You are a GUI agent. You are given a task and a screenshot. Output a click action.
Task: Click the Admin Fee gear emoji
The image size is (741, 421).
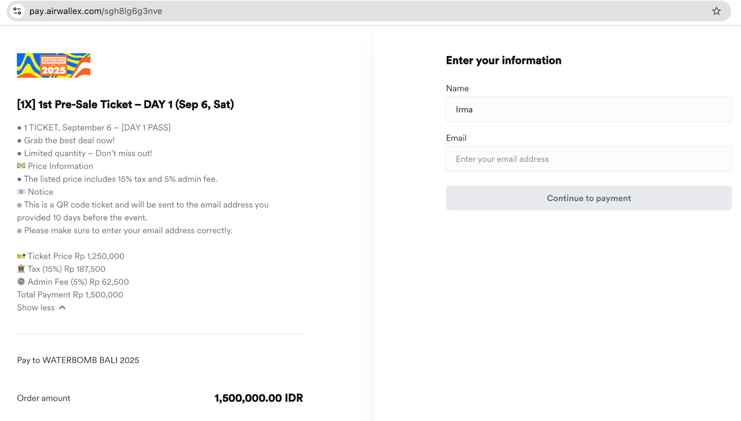point(21,282)
